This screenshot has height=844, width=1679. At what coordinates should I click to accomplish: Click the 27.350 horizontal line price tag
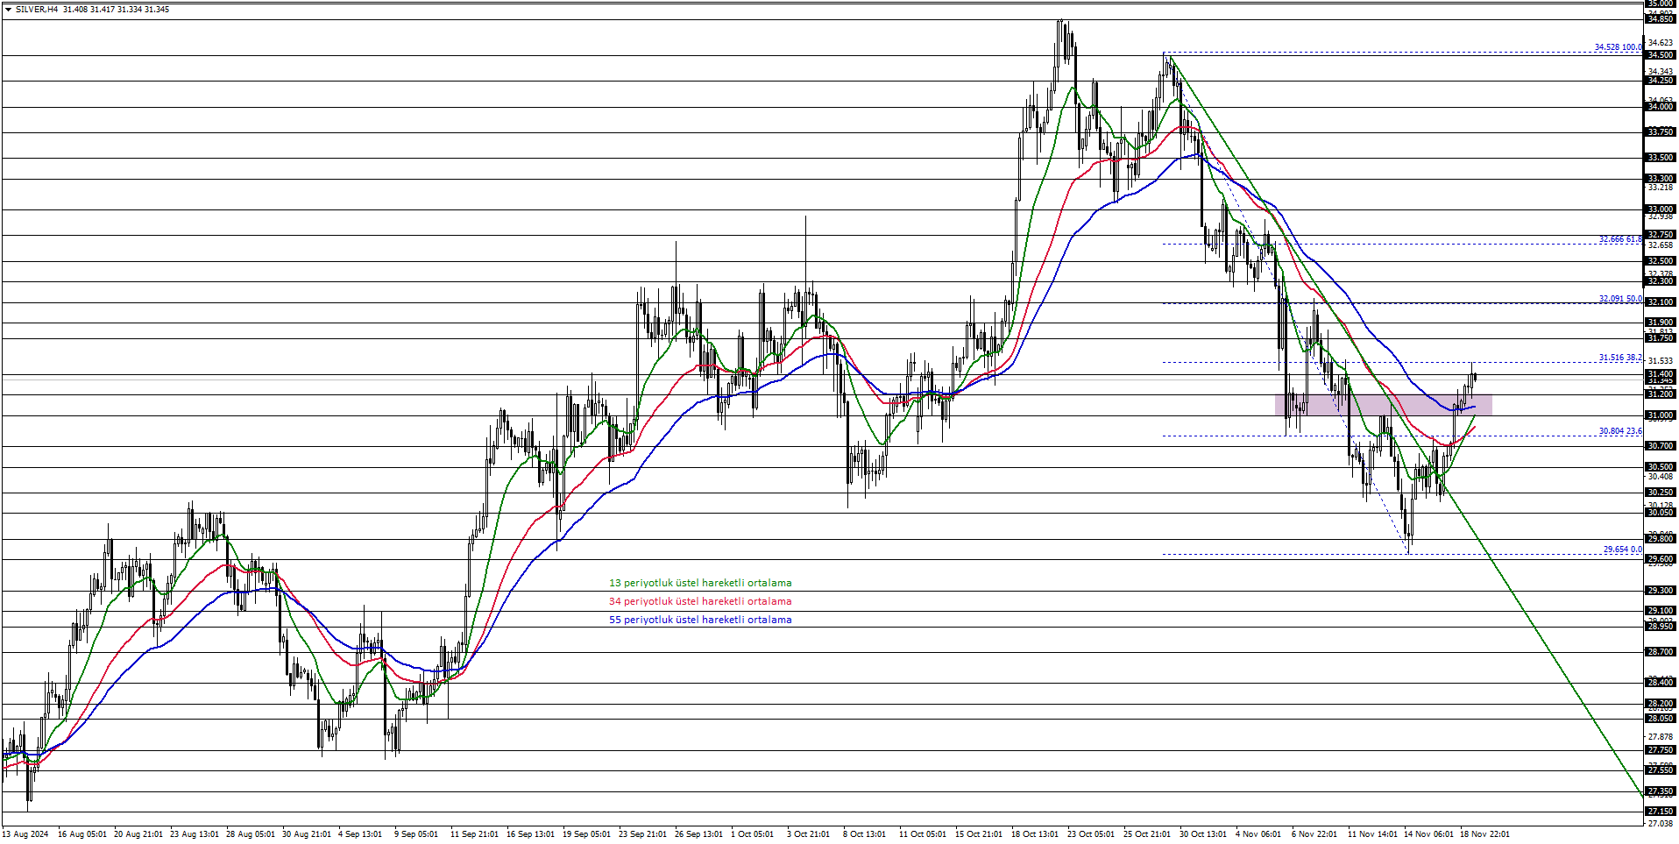1661,791
